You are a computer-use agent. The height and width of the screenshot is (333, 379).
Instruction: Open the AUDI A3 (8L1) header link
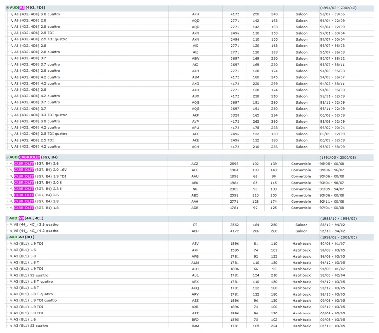click(22, 237)
